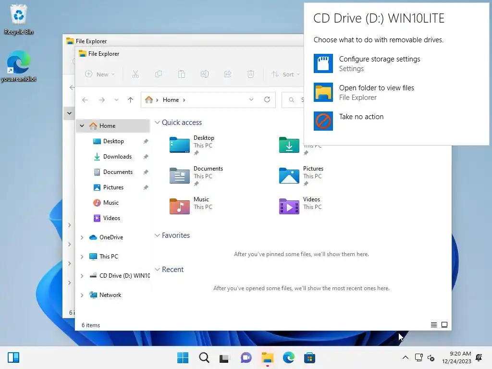Open green Downloads folder in Quick access
Image resolution: width=492 pixels, height=369 pixels.
(289, 145)
